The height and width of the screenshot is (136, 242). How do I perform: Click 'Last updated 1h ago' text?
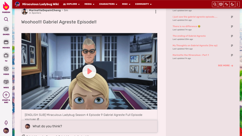[182, 58]
